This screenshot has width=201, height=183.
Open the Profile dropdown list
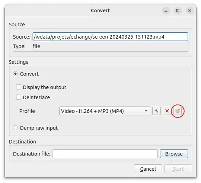point(105,111)
